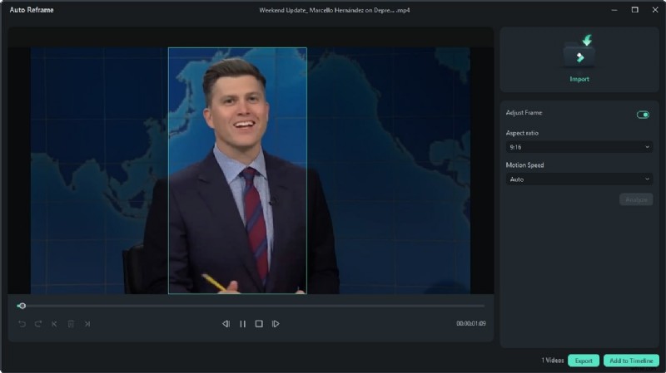Click the jump-to-previous keyframe icon
The image size is (666, 373).
click(54, 324)
